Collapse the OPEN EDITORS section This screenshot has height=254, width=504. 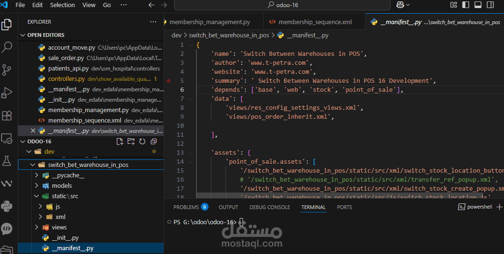click(x=23, y=35)
